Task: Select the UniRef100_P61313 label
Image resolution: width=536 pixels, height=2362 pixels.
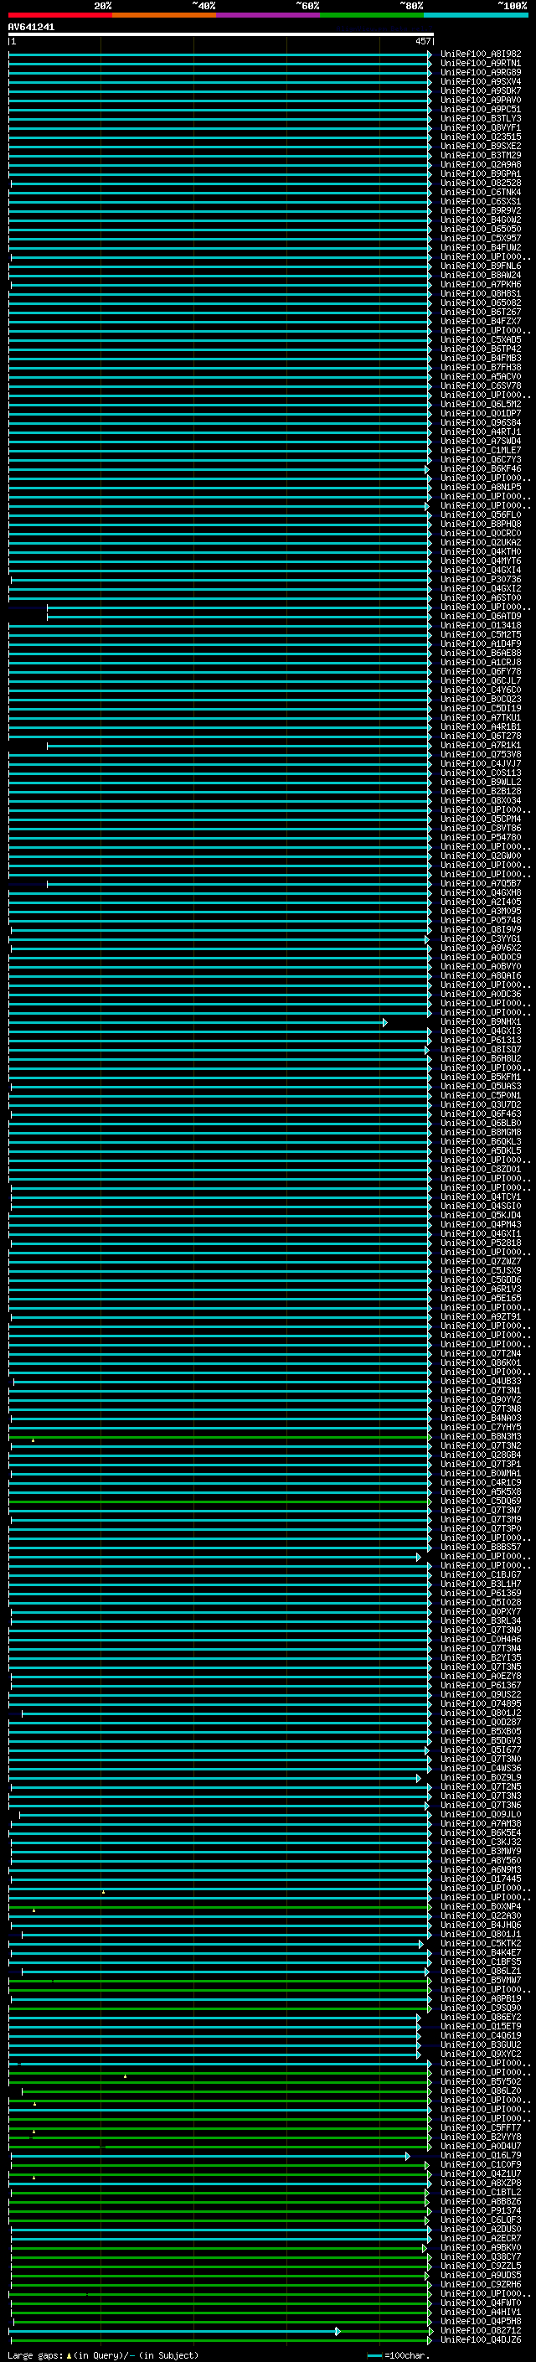Action: click(481, 1040)
